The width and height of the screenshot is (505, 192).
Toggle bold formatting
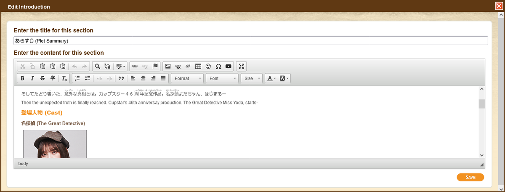click(x=22, y=78)
